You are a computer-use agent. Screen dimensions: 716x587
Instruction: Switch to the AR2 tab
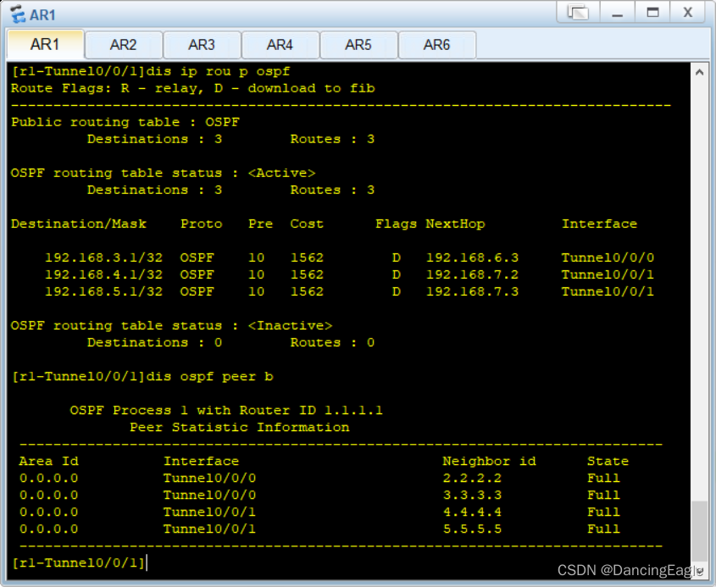click(124, 45)
